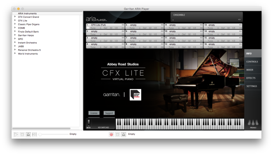
Task: Click the KEYSWITCHES area
Action: (103, 124)
